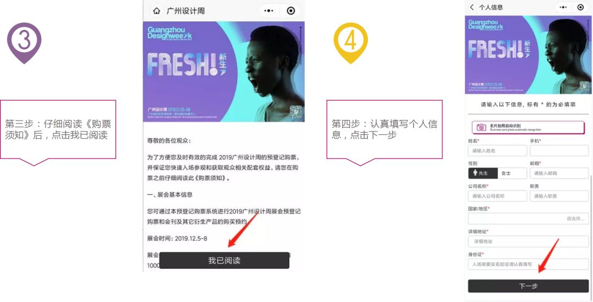The width and height of the screenshot is (593, 302).
Task: Click the 身份证 input field
Action: tap(528, 264)
